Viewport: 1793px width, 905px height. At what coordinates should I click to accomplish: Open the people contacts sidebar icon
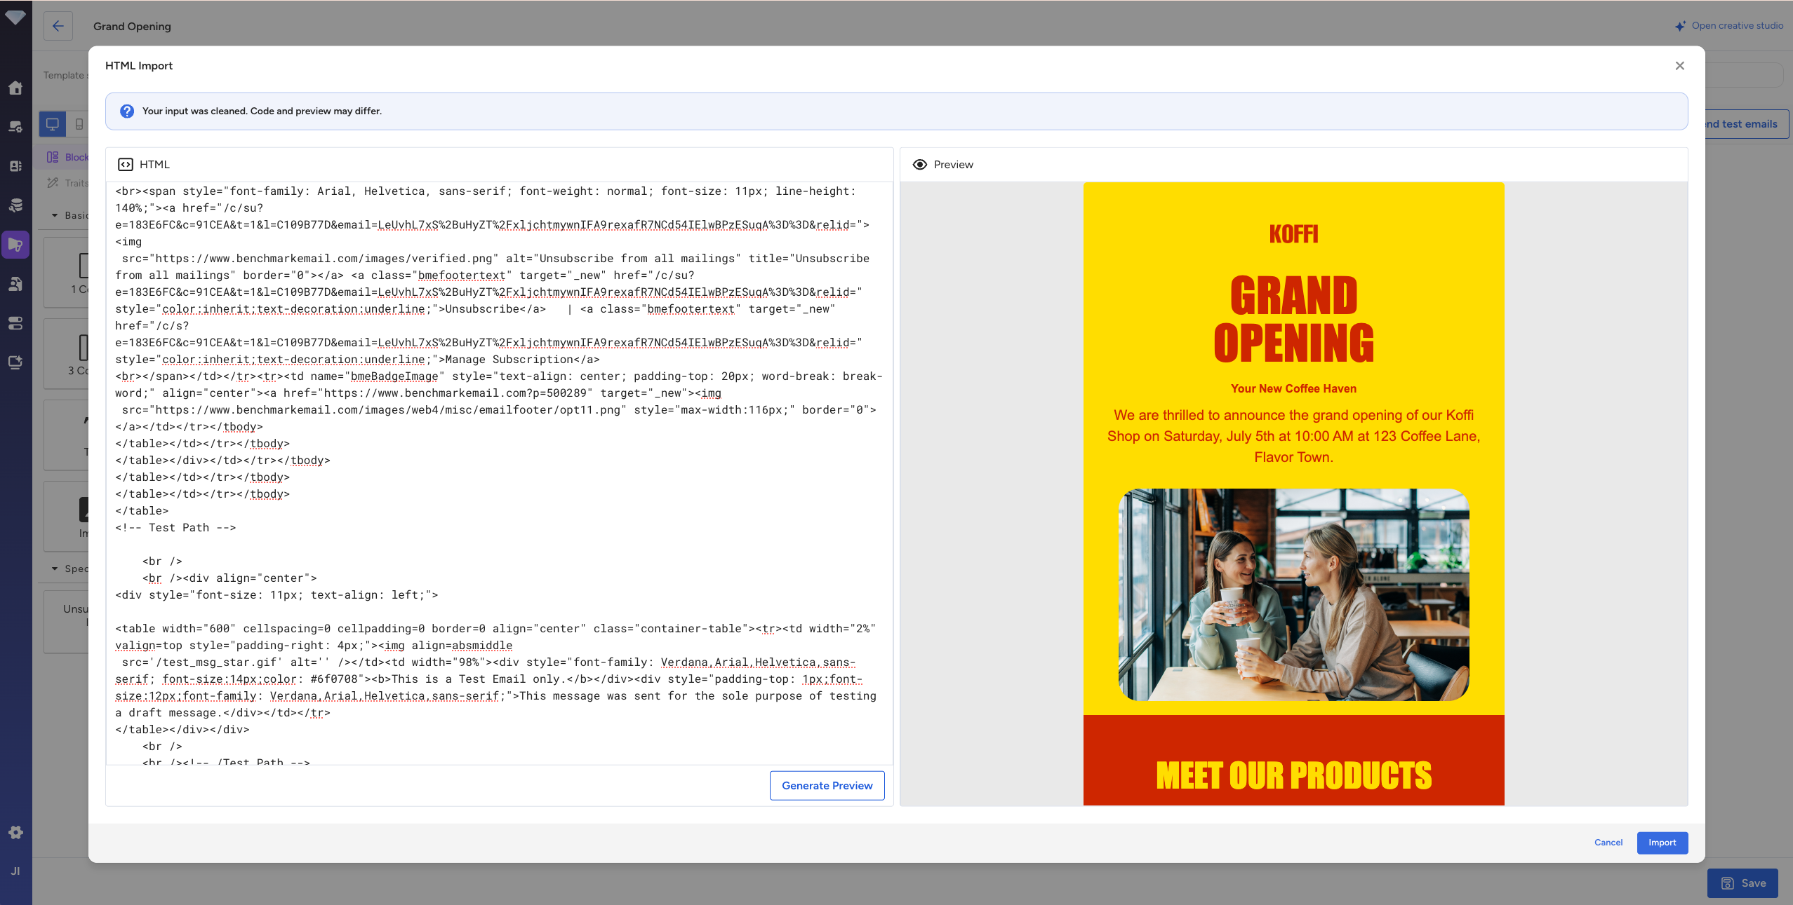(15, 284)
